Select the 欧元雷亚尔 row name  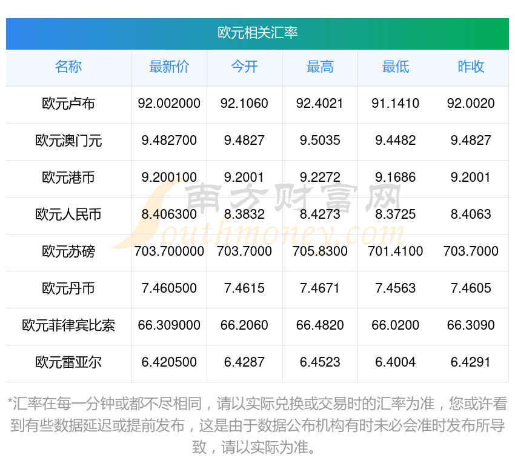[x=68, y=362]
